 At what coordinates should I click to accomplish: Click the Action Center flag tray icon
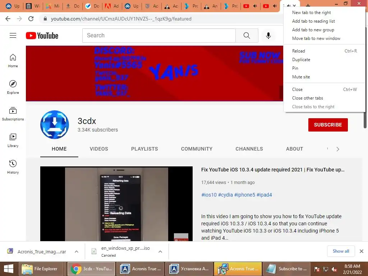pyautogui.click(x=317, y=269)
